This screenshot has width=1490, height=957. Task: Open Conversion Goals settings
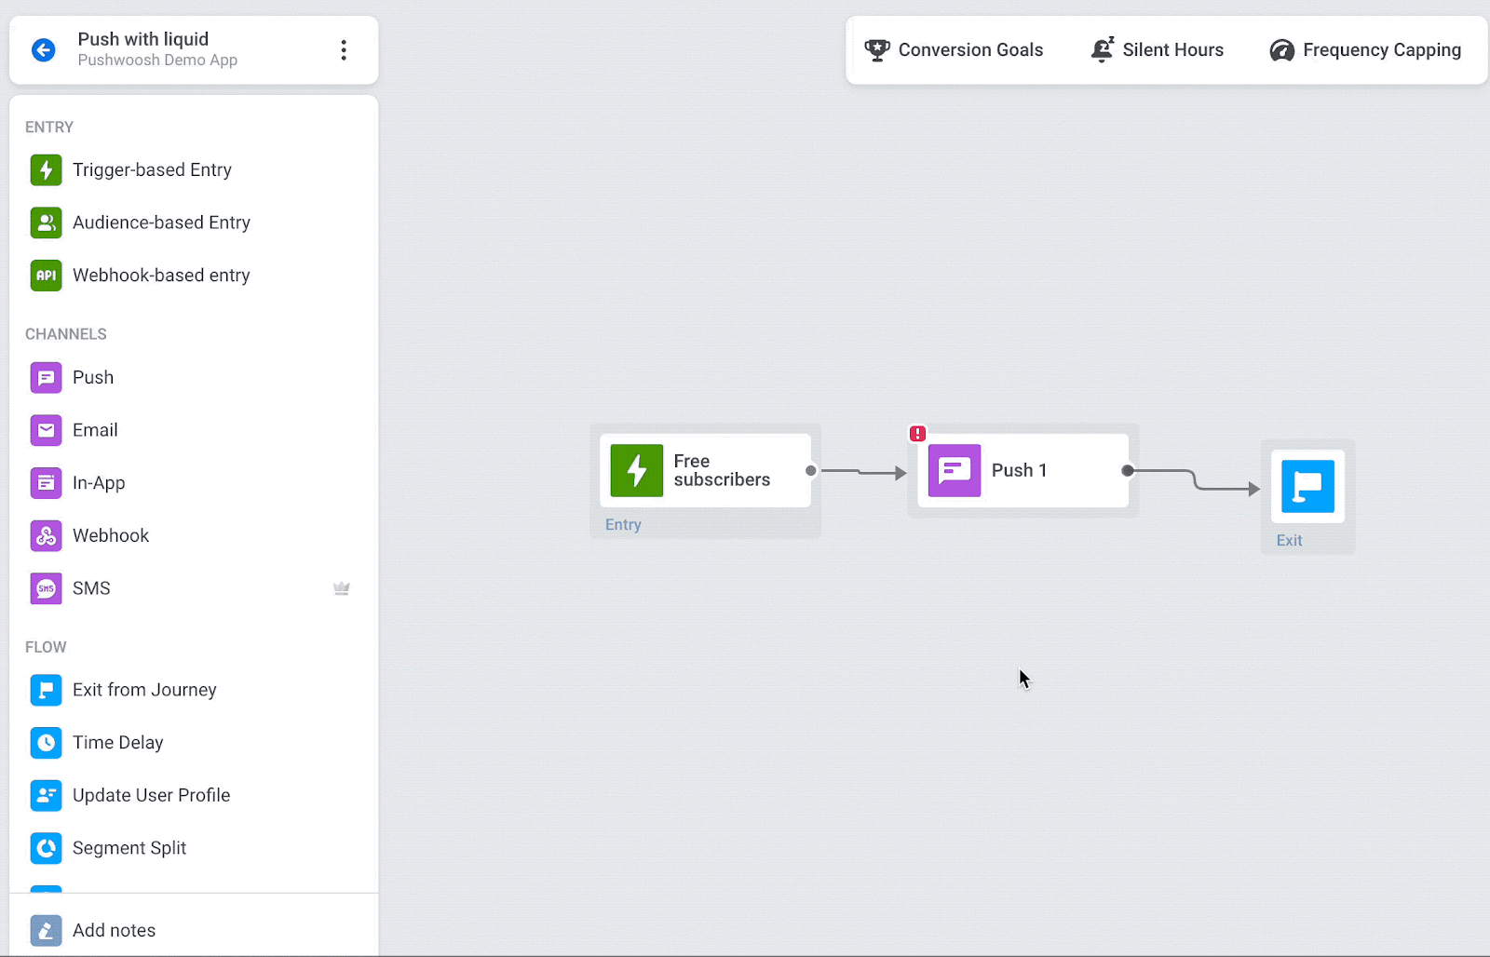tap(954, 50)
